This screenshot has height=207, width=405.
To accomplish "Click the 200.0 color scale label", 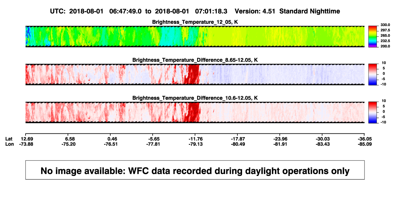I will click(385, 46).
